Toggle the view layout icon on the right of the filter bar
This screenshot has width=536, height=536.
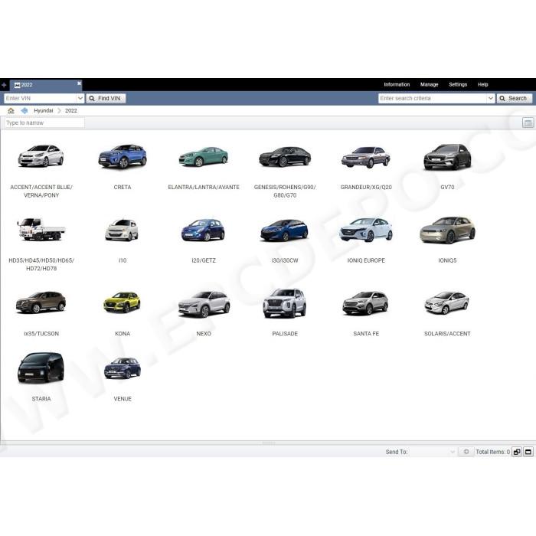[528, 123]
